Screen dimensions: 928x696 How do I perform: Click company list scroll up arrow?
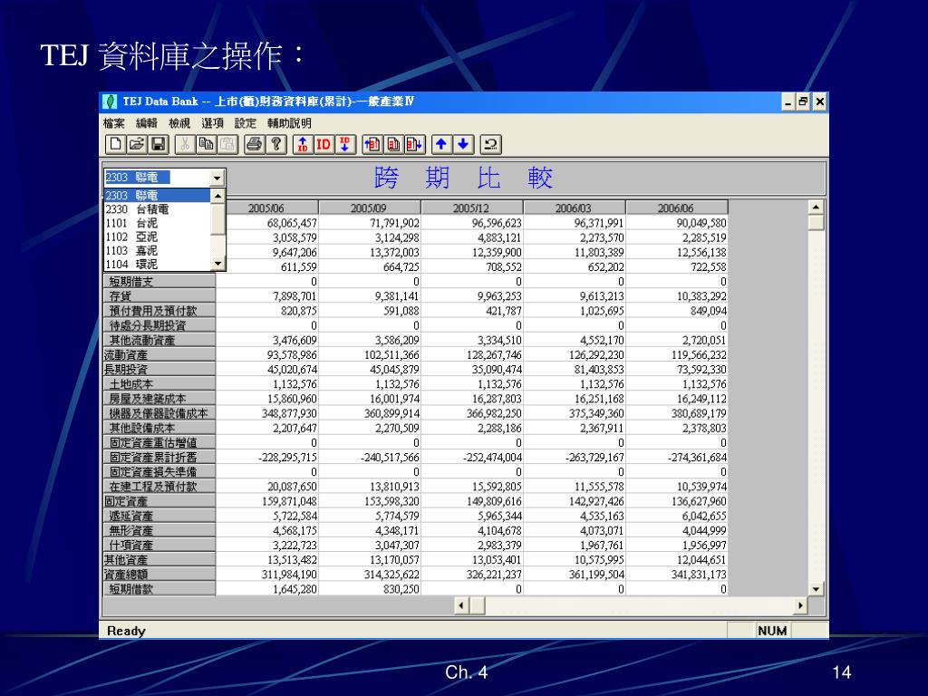tap(217, 196)
